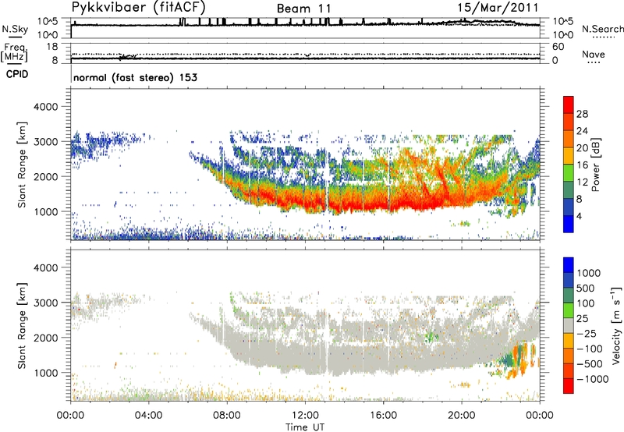Click the '08:00' time tick label
Viewport: 624px width, 432px height.
tap(227, 416)
